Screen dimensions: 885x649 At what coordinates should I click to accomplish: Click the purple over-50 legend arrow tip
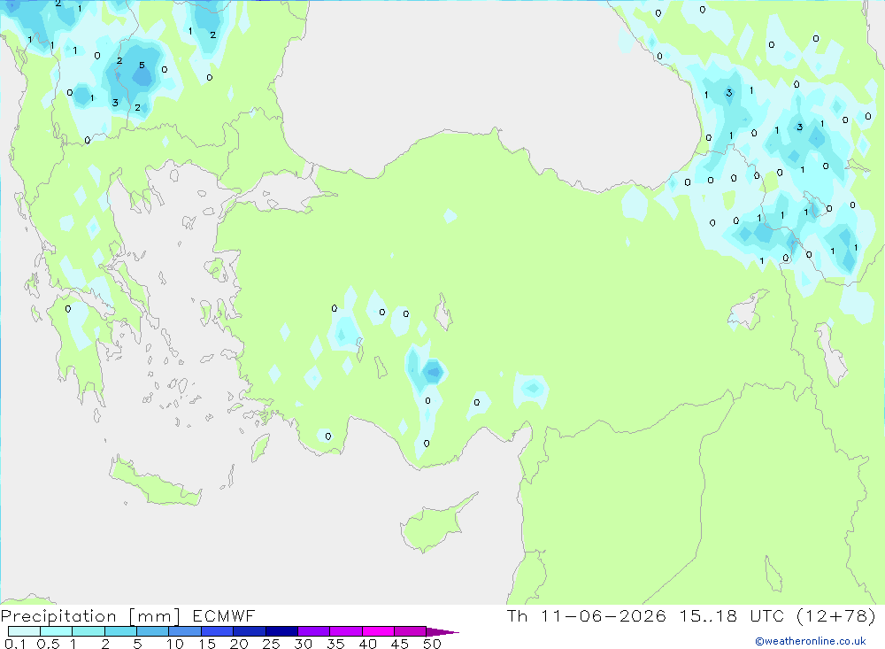click(442, 632)
